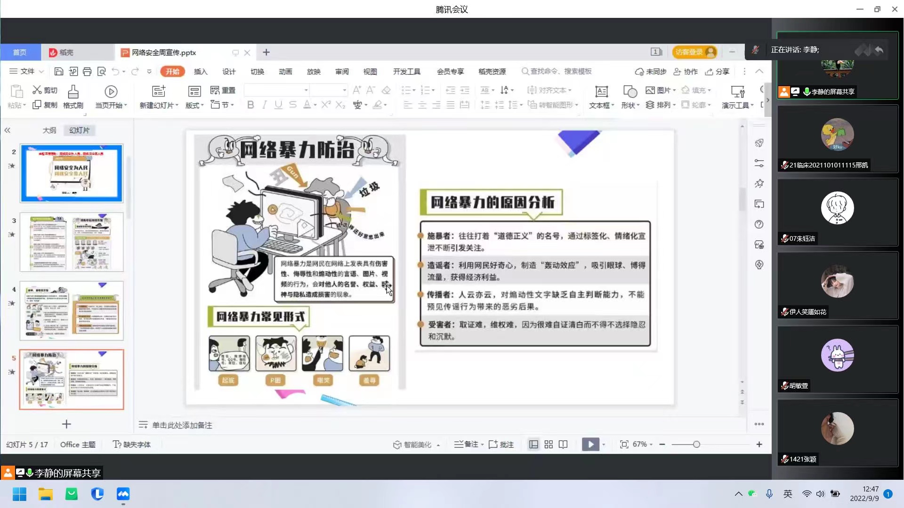This screenshot has width=904, height=508.
Task: Click the Share (分享) button
Action: tap(717, 71)
